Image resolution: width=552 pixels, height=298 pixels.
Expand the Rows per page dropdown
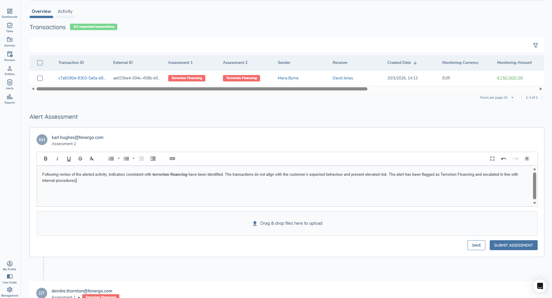pyautogui.click(x=512, y=97)
